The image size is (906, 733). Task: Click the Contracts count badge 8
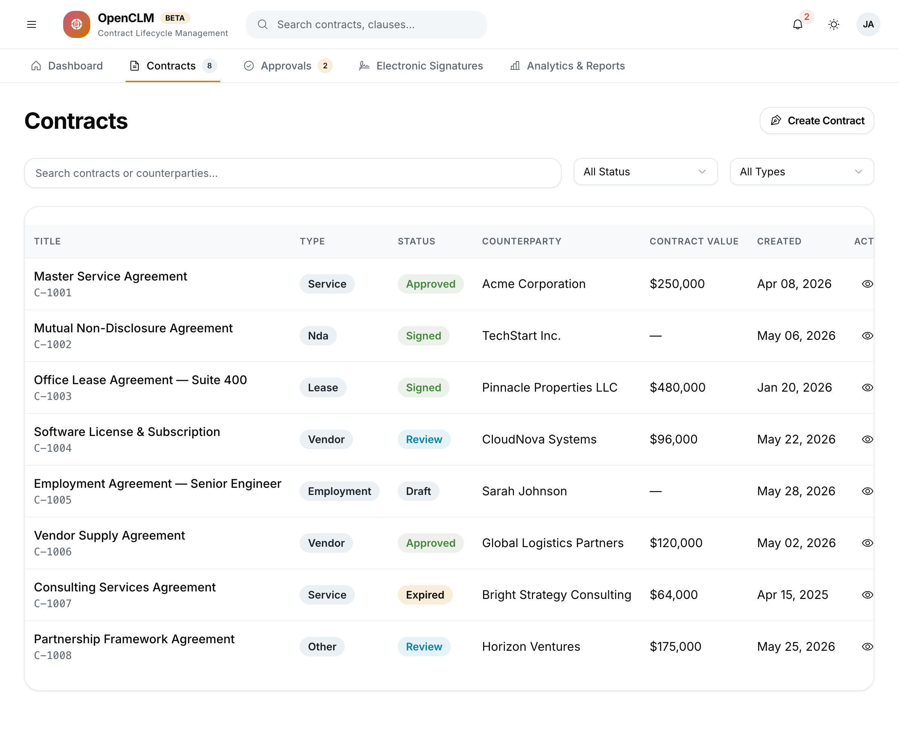209,66
